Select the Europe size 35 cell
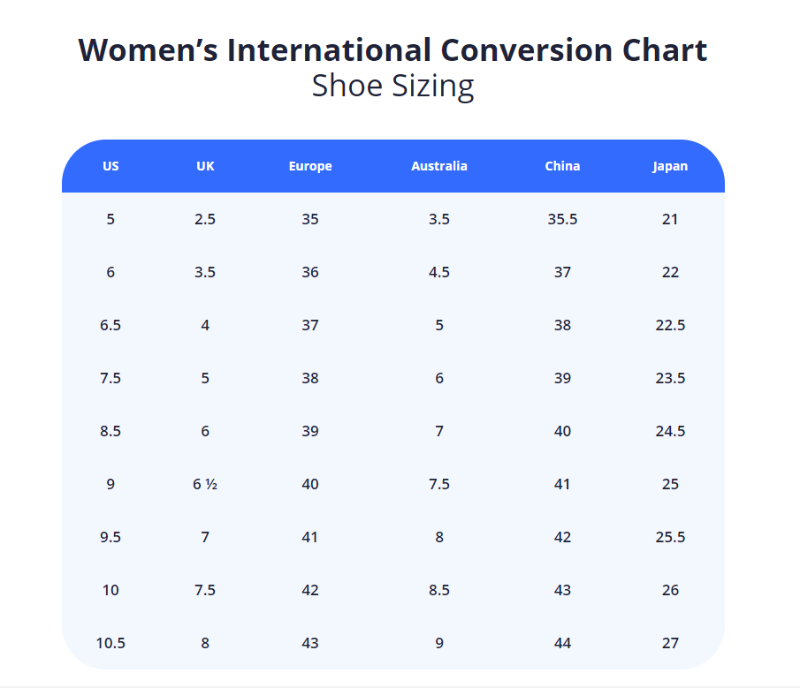The width and height of the screenshot is (800, 688). (310, 219)
